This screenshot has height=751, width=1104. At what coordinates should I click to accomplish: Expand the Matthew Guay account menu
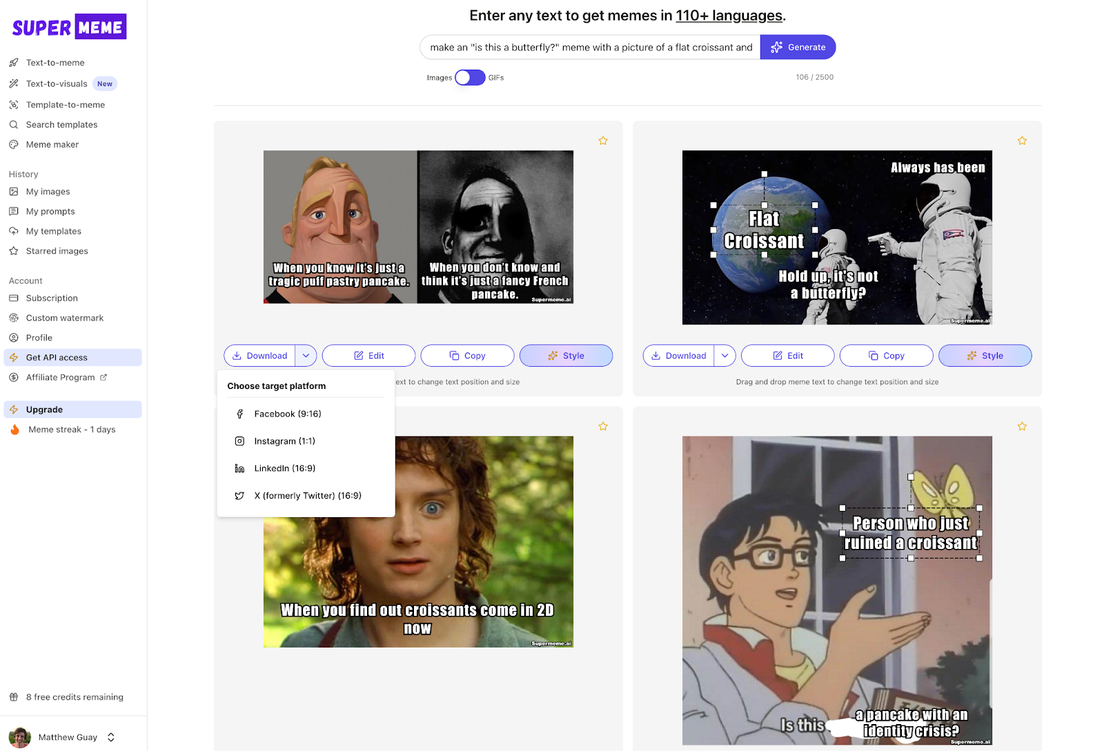pyautogui.click(x=110, y=737)
